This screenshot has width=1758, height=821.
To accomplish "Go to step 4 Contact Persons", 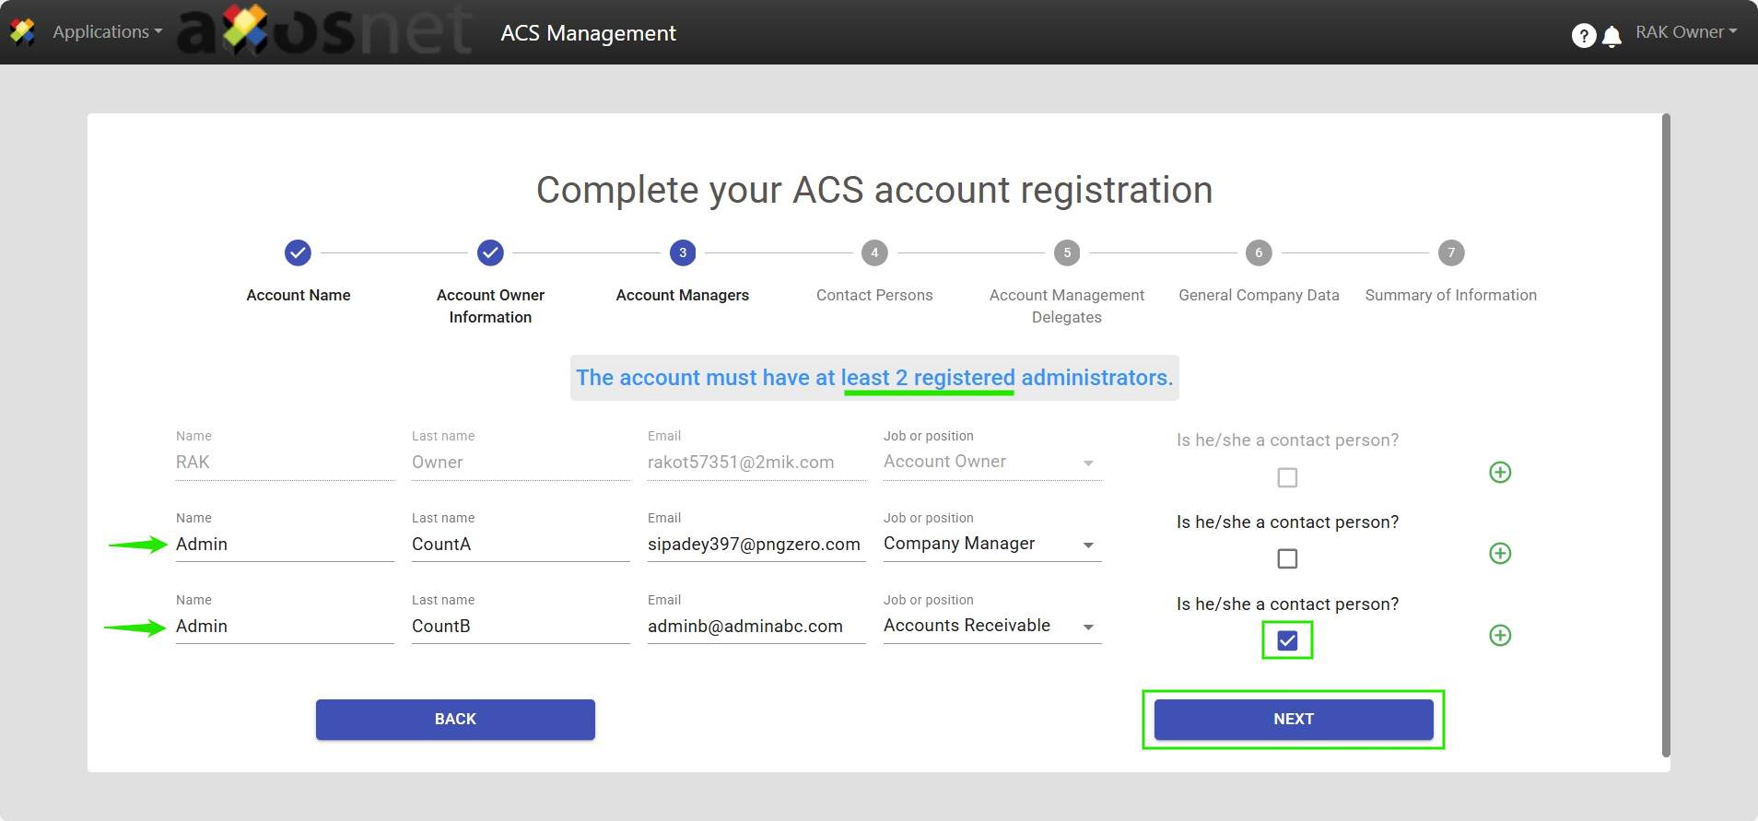I will [874, 252].
